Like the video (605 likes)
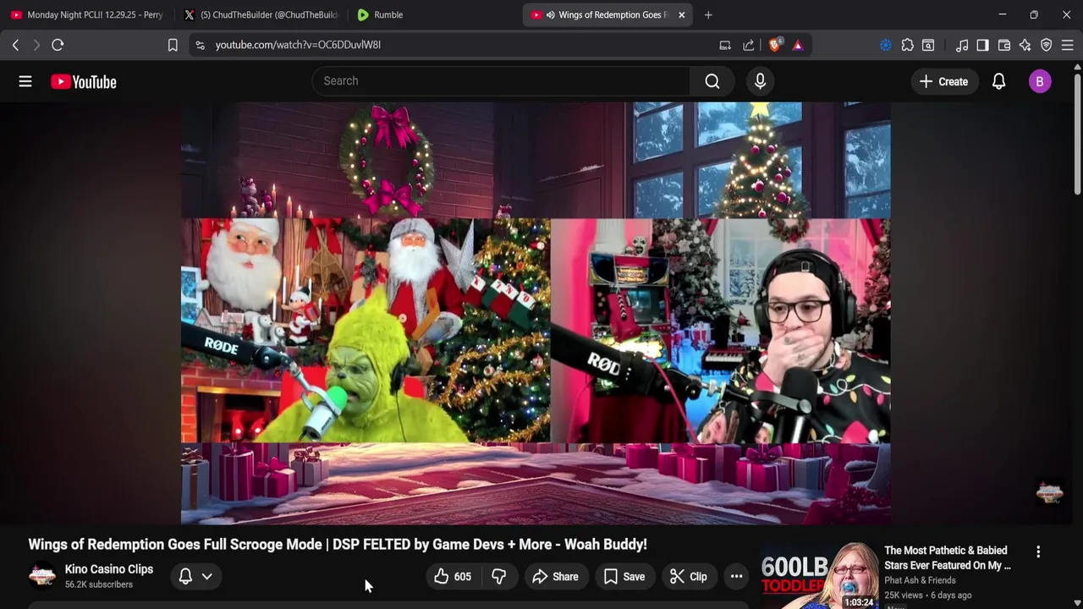Viewport: 1083px width, 609px height. click(453, 577)
